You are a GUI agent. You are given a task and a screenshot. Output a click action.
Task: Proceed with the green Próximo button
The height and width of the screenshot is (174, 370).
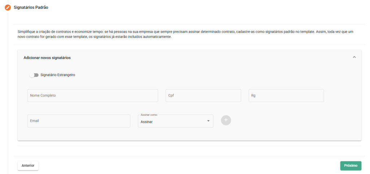(350, 166)
